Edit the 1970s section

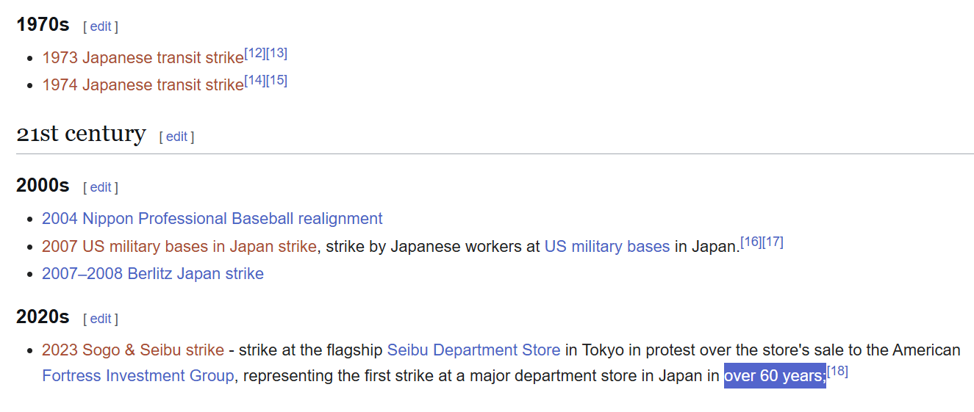[101, 26]
